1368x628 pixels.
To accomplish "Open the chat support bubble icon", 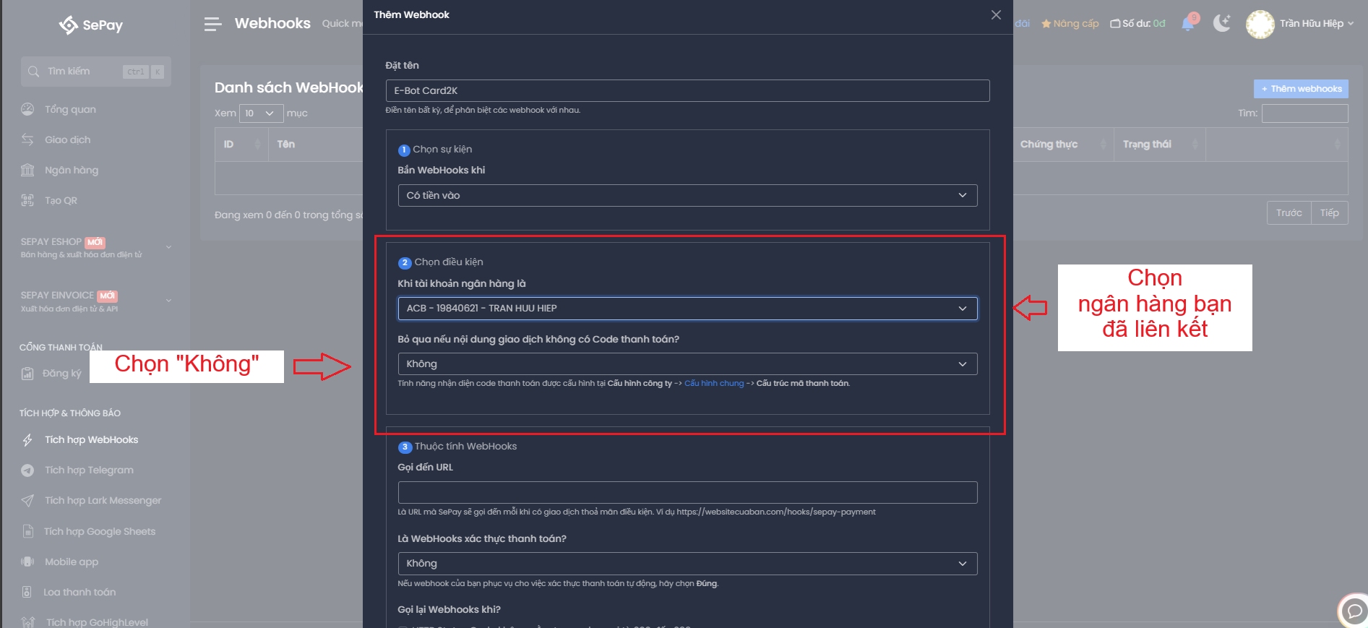I will click(x=1354, y=611).
